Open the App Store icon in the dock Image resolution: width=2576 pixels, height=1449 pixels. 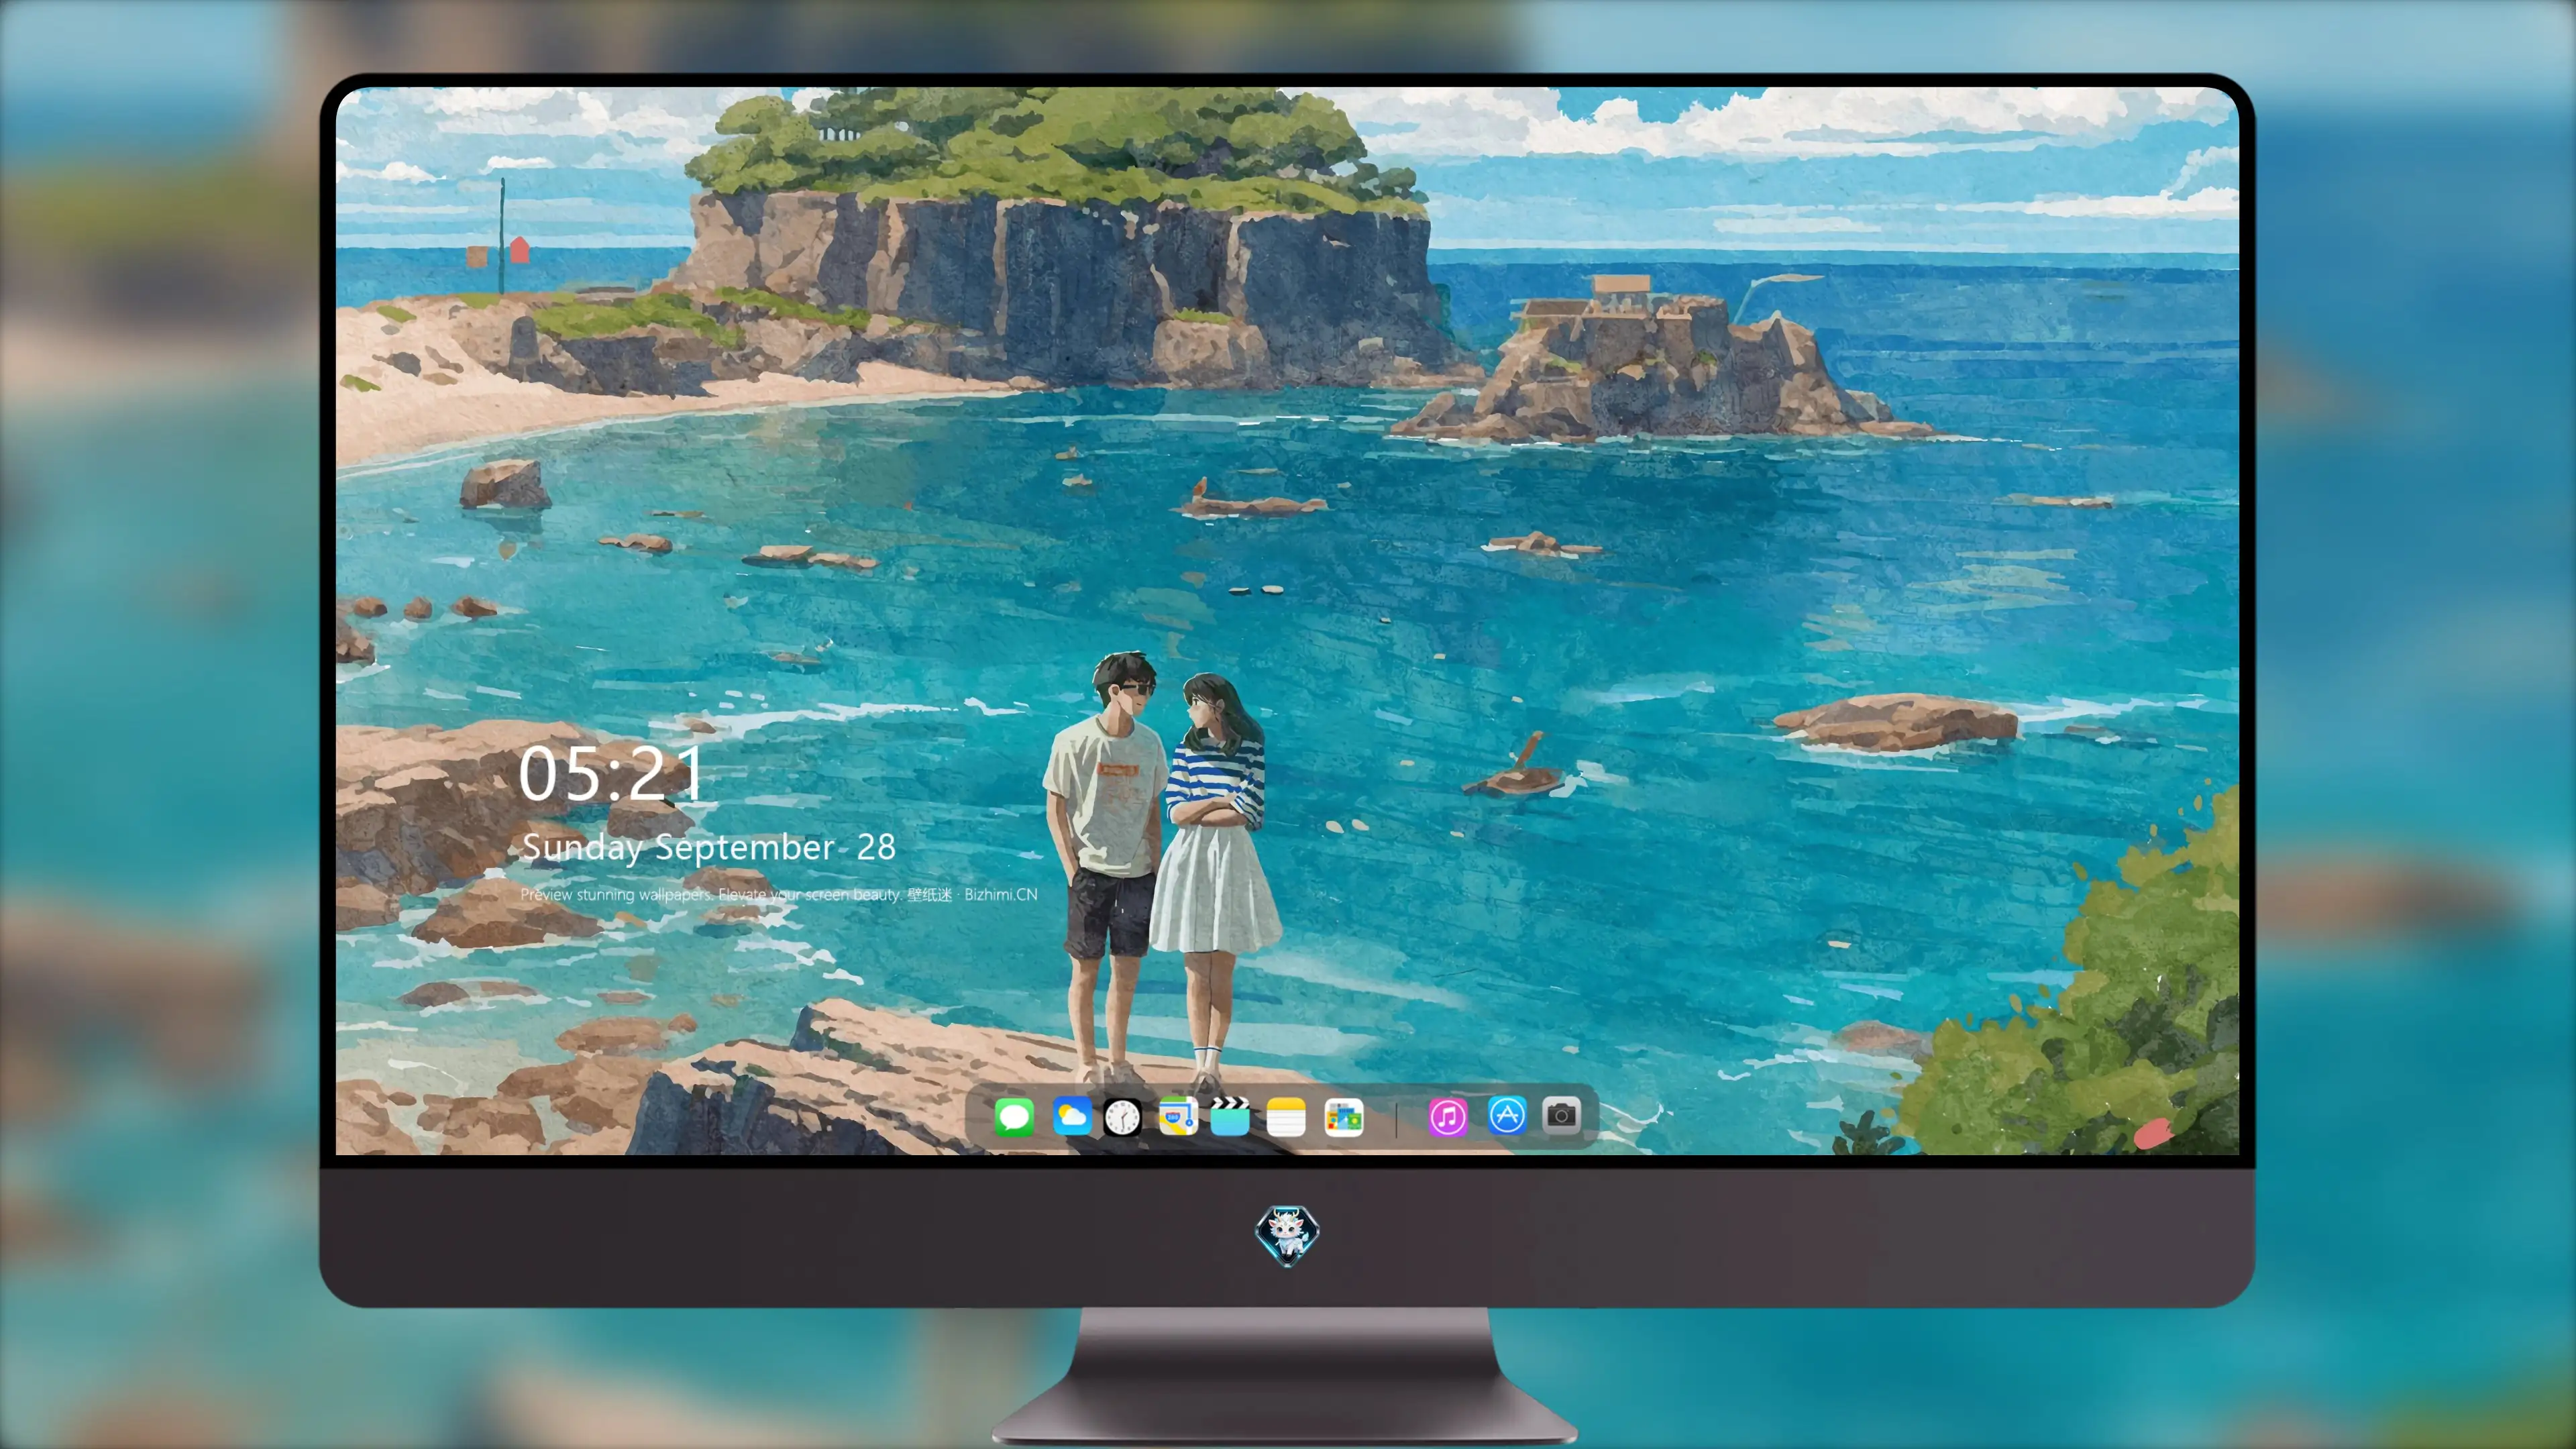[1507, 1115]
